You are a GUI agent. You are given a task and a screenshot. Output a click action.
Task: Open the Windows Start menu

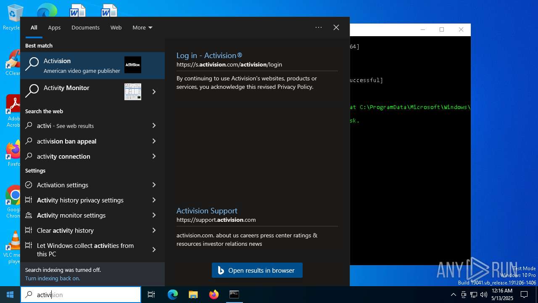coord(10,295)
